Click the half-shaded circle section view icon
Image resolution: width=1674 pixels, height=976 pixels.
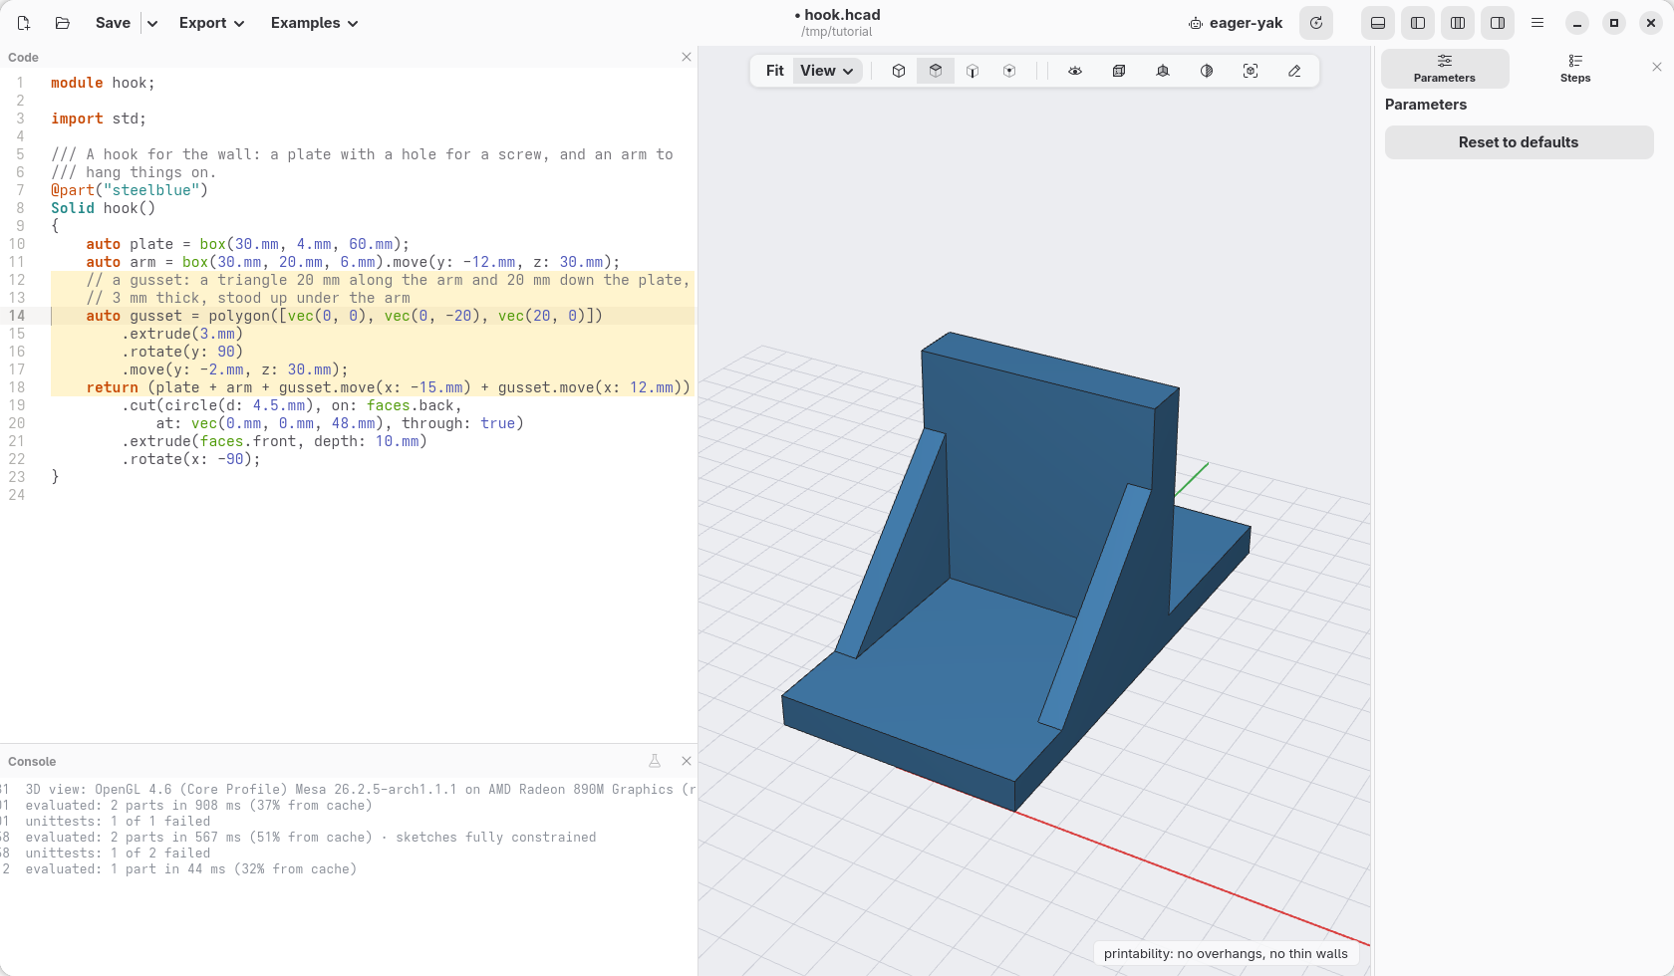[x=1207, y=71]
